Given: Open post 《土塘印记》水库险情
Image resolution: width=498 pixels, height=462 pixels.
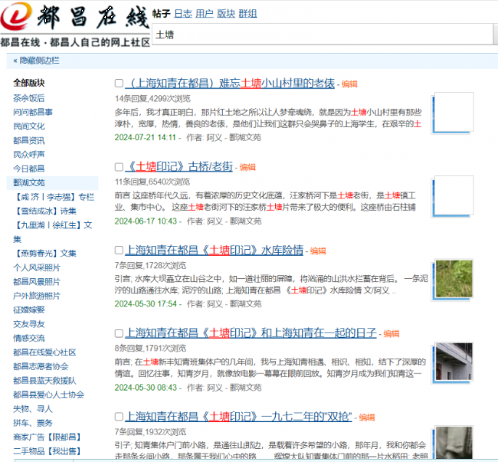Looking at the screenshot, I should pyautogui.click(x=214, y=250).
